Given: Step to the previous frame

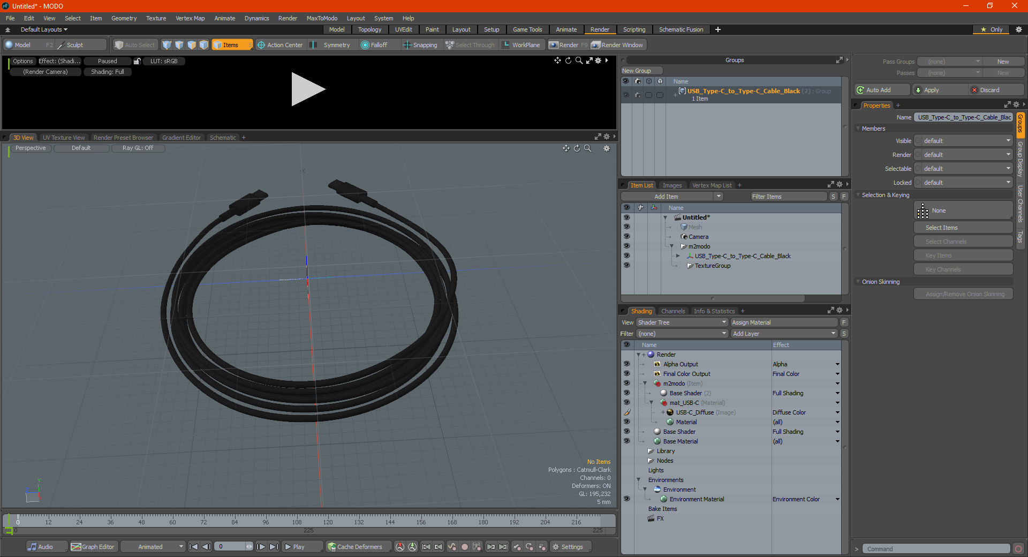Looking at the screenshot, I should pyautogui.click(x=206, y=547).
